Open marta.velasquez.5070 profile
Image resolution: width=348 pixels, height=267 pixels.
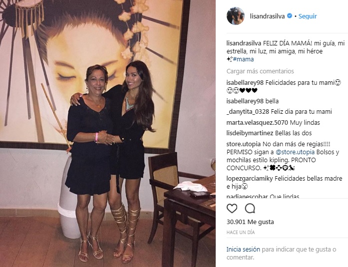pyautogui.click(x=257, y=122)
